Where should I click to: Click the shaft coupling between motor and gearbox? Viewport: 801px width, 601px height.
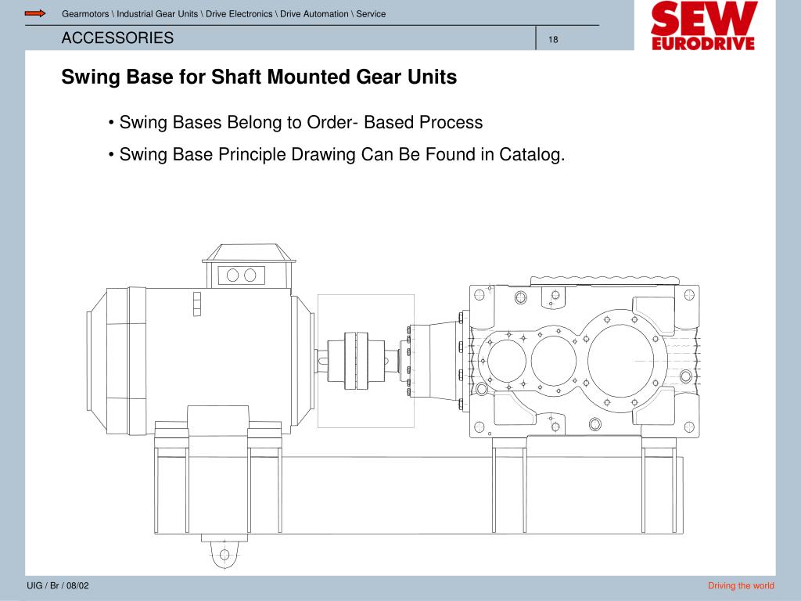click(357, 361)
